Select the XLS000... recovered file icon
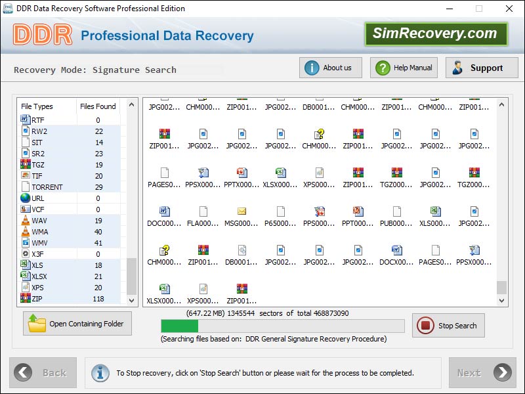Image resolution: width=525 pixels, height=394 pixels. [x=436, y=211]
